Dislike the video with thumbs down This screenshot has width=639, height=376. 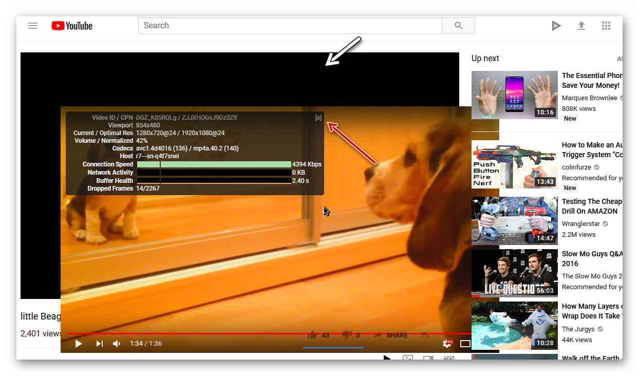[x=347, y=335]
